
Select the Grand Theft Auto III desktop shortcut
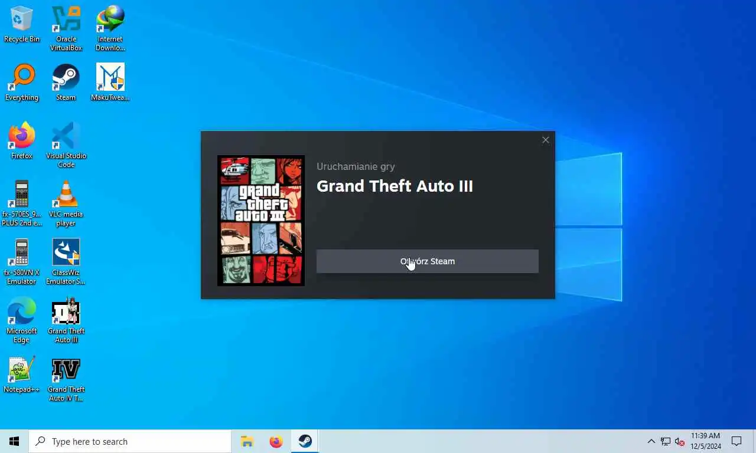tap(66, 320)
